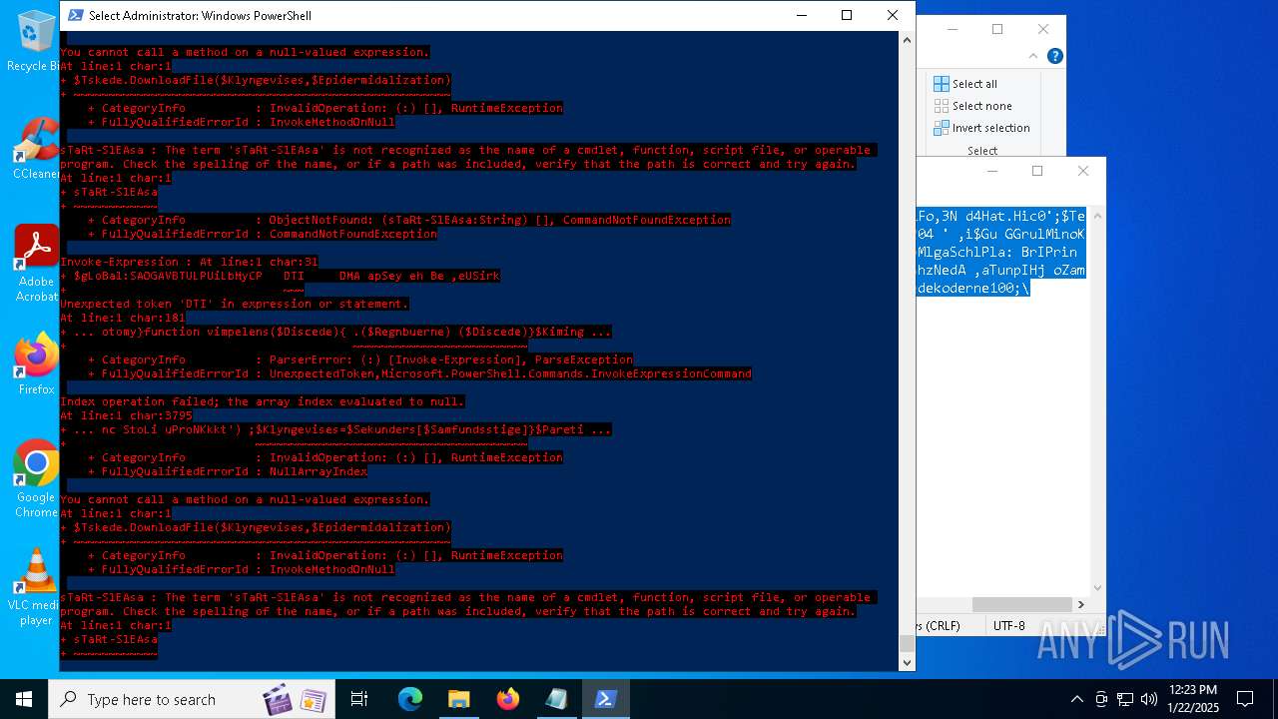Image resolution: width=1278 pixels, height=719 pixels.
Task: Collapse the Explorer ribbon chevron
Action: coord(1035,57)
